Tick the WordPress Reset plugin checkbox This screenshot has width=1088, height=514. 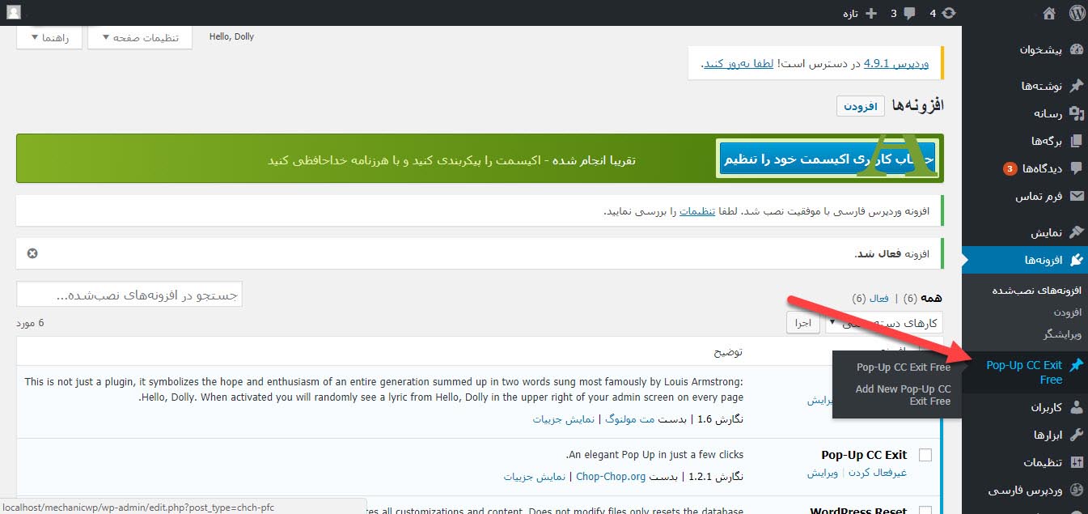[x=925, y=511]
